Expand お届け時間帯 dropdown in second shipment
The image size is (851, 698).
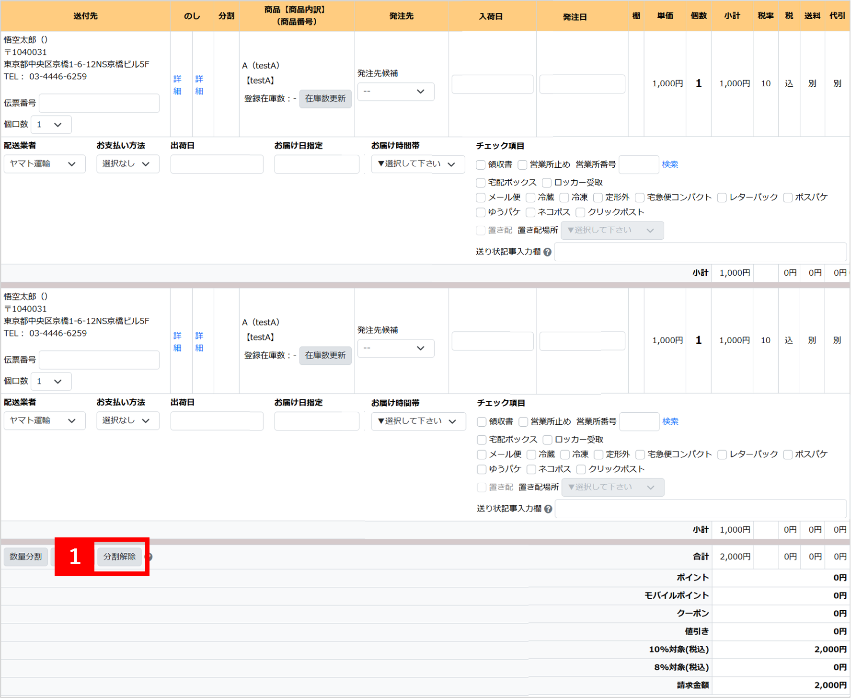pos(417,421)
